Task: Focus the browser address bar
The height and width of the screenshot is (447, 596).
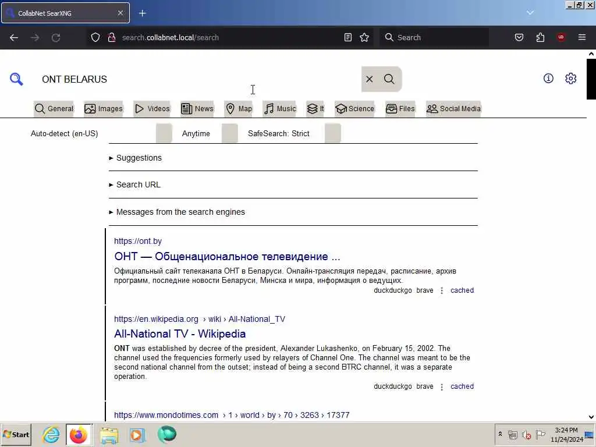Action: (x=230, y=37)
